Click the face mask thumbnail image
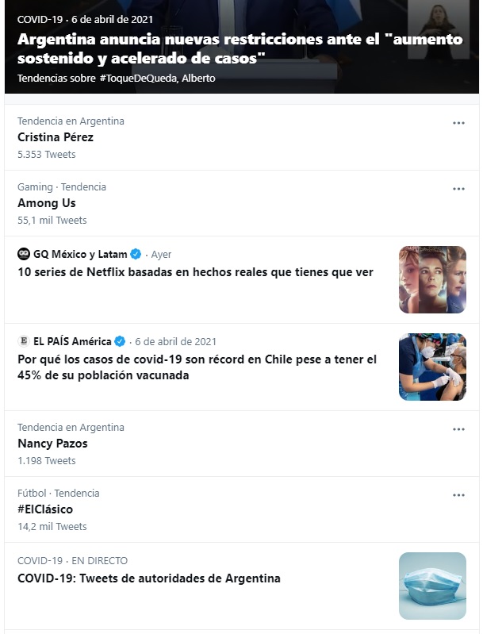Image resolution: width=483 pixels, height=634 pixels. click(432, 586)
